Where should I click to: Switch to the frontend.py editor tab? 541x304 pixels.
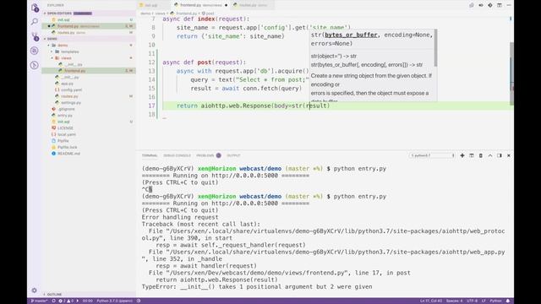coord(201,5)
